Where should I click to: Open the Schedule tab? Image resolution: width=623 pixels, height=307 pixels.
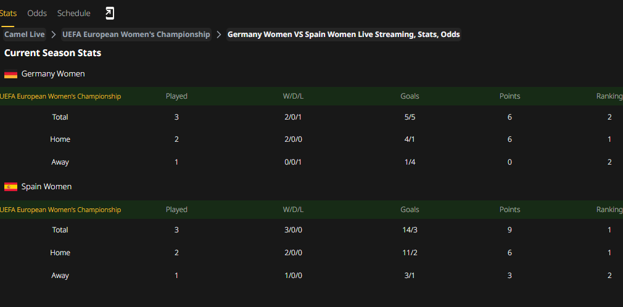pos(73,13)
